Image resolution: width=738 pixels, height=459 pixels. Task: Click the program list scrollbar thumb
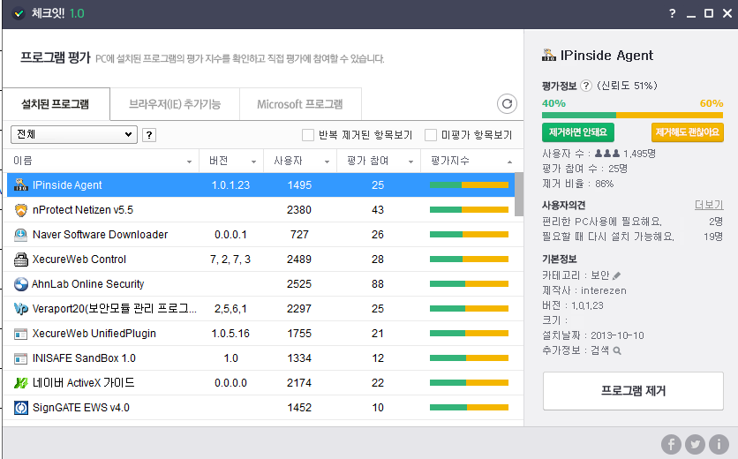coord(519,194)
